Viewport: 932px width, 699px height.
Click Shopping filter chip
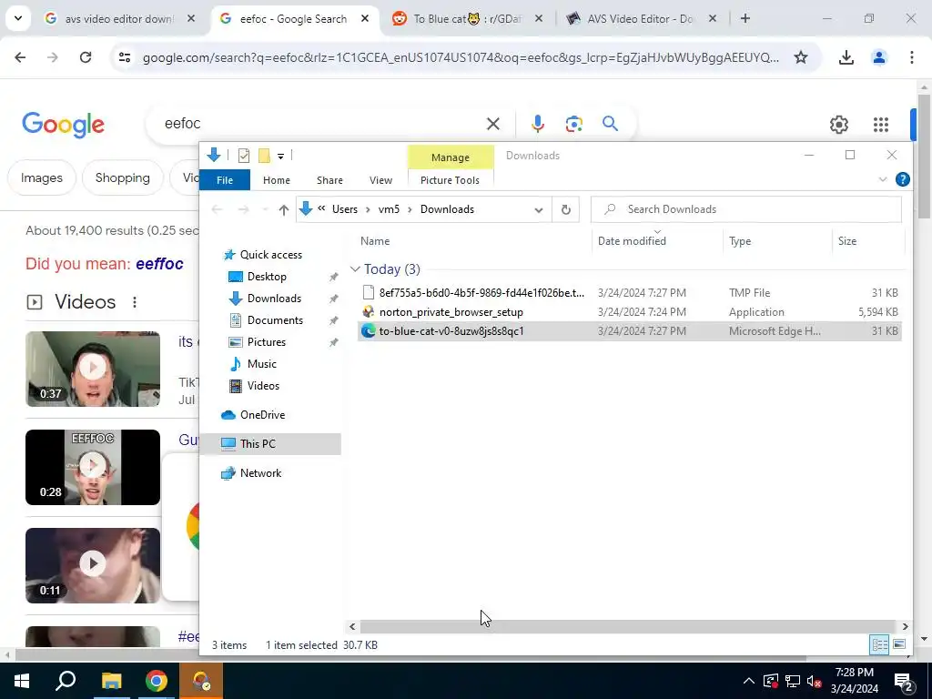(123, 177)
